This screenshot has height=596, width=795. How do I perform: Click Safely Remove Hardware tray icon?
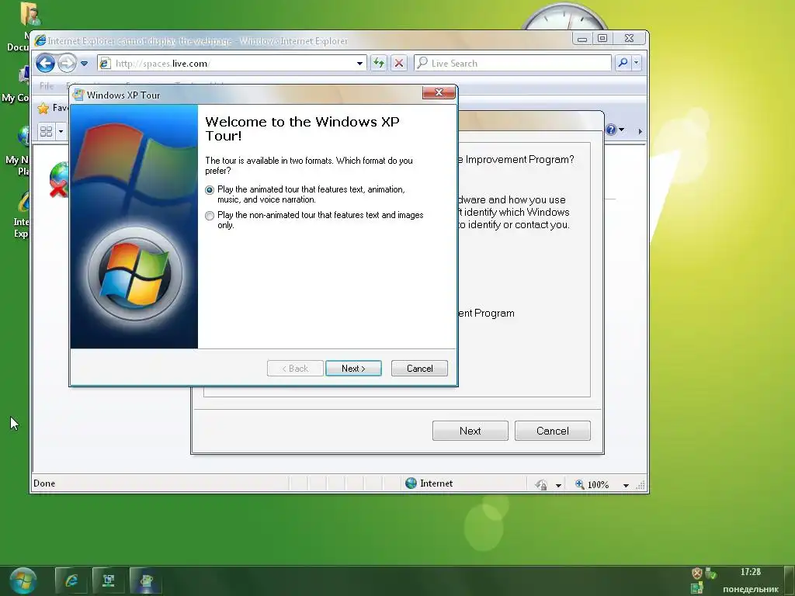tap(710, 573)
